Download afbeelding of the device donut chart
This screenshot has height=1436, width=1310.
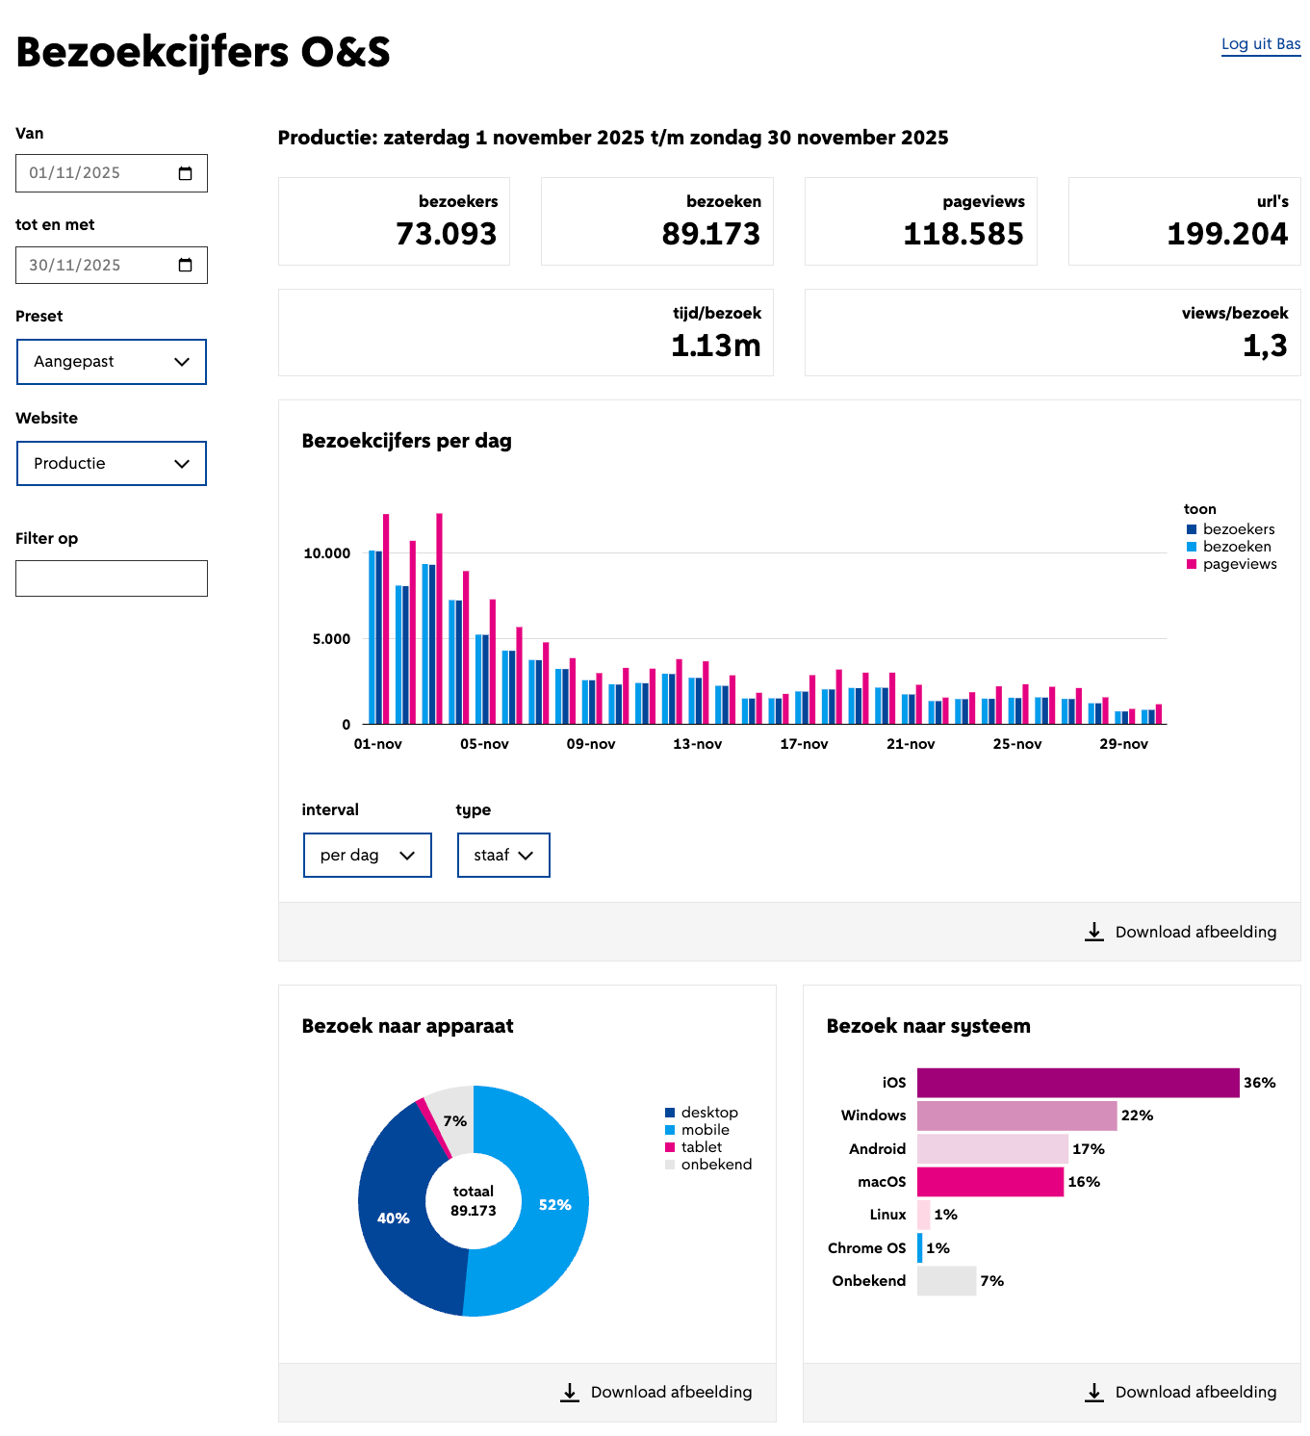pyautogui.click(x=671, y=1392)
